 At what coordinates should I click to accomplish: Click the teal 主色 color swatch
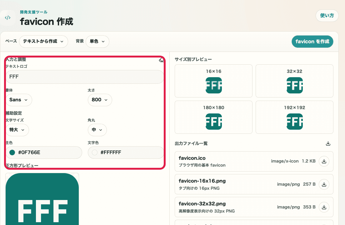(12, 152)
